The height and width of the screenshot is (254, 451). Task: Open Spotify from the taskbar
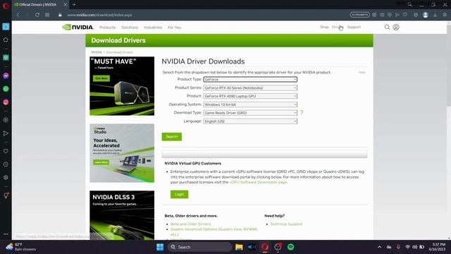(x=291, y=247)
